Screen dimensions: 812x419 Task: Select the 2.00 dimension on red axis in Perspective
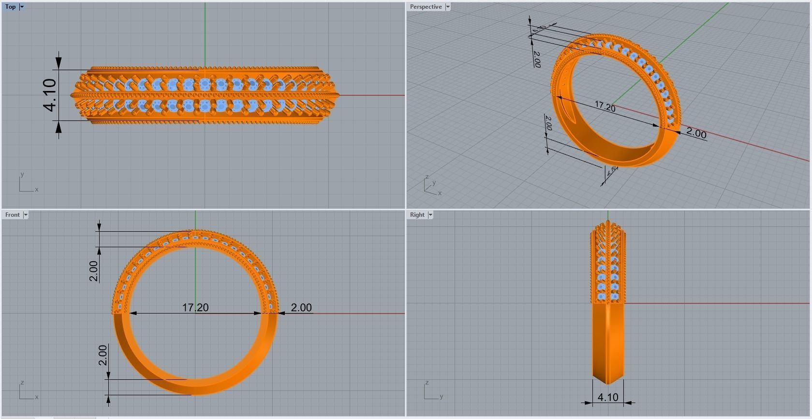coord(696,134)
